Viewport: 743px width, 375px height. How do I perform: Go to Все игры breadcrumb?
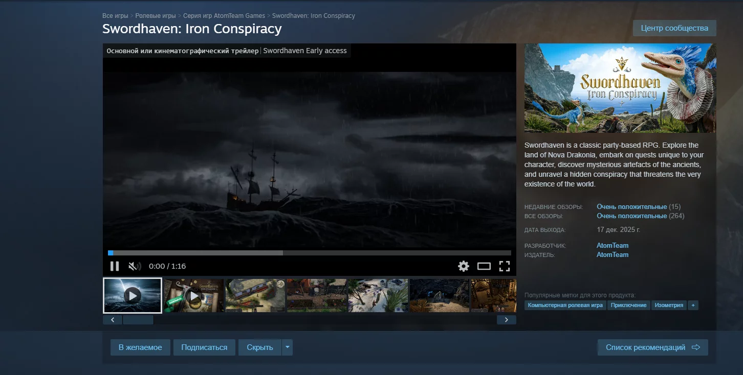click(x=115, y=16)
